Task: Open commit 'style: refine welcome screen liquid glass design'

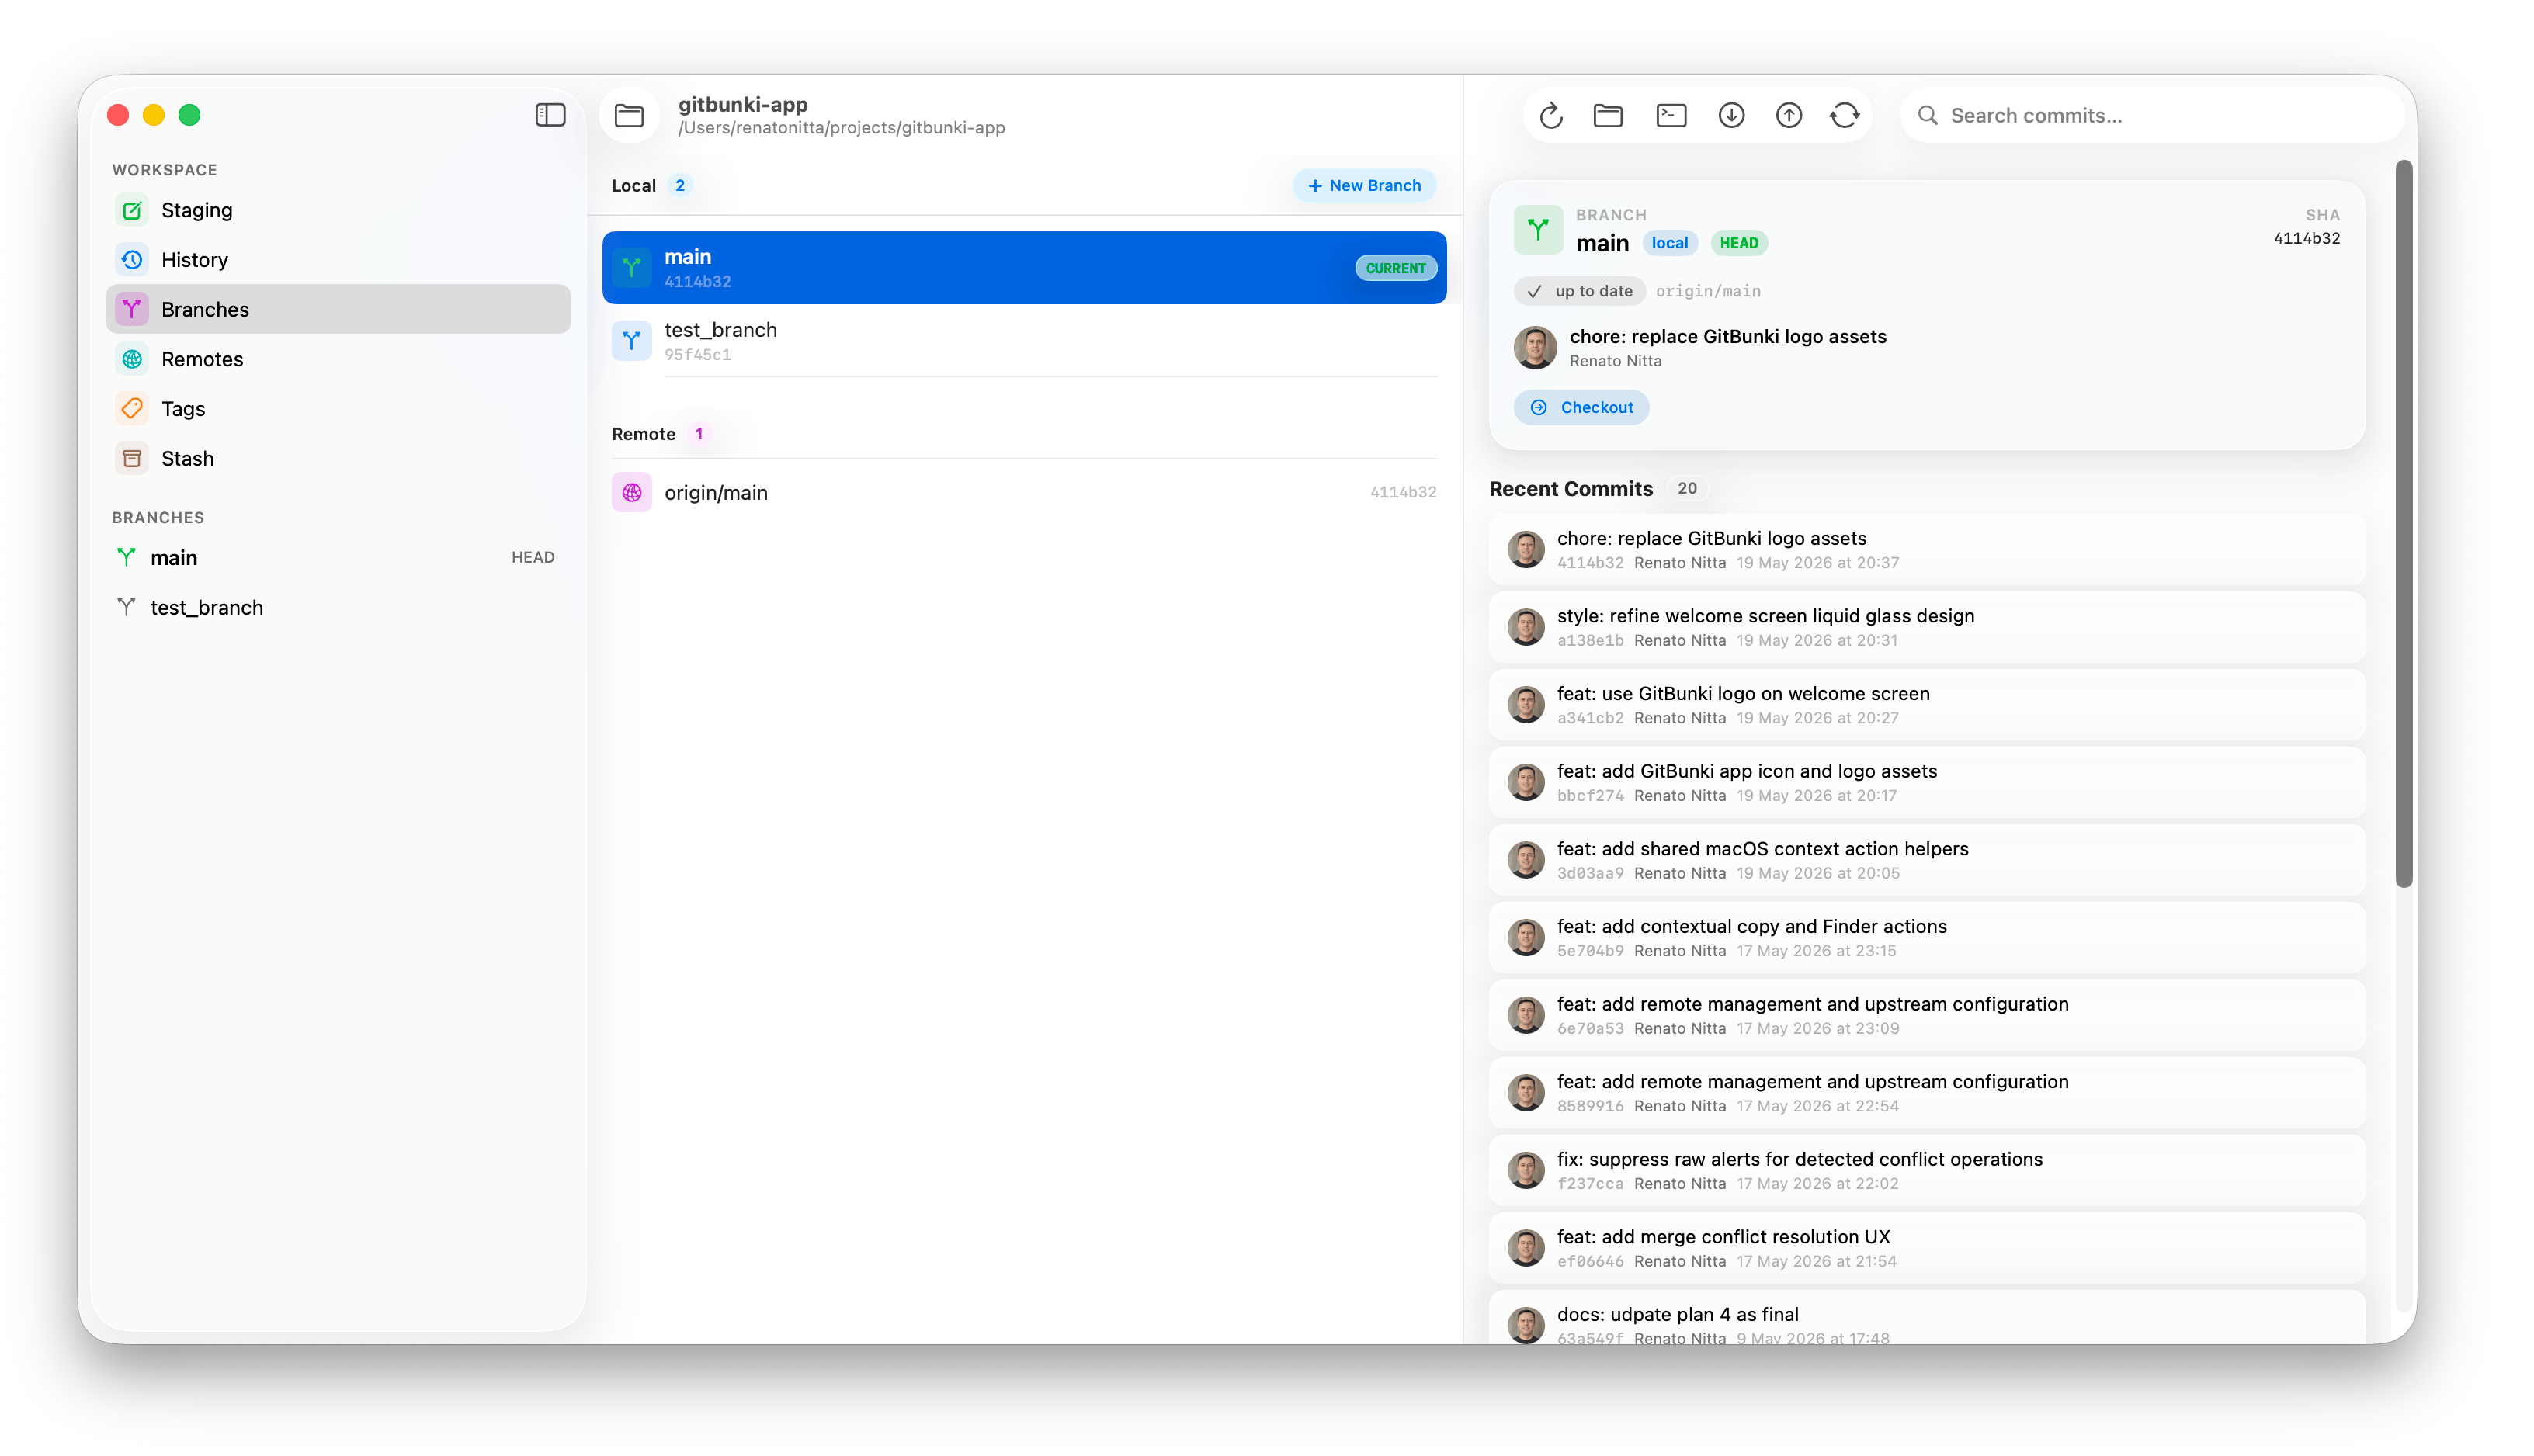Action: [1926, 627]
